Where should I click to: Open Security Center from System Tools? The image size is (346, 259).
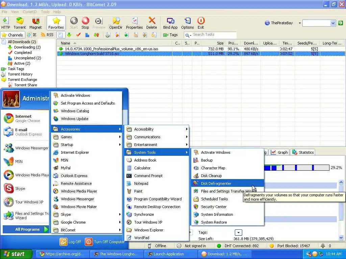click(227, 207)
